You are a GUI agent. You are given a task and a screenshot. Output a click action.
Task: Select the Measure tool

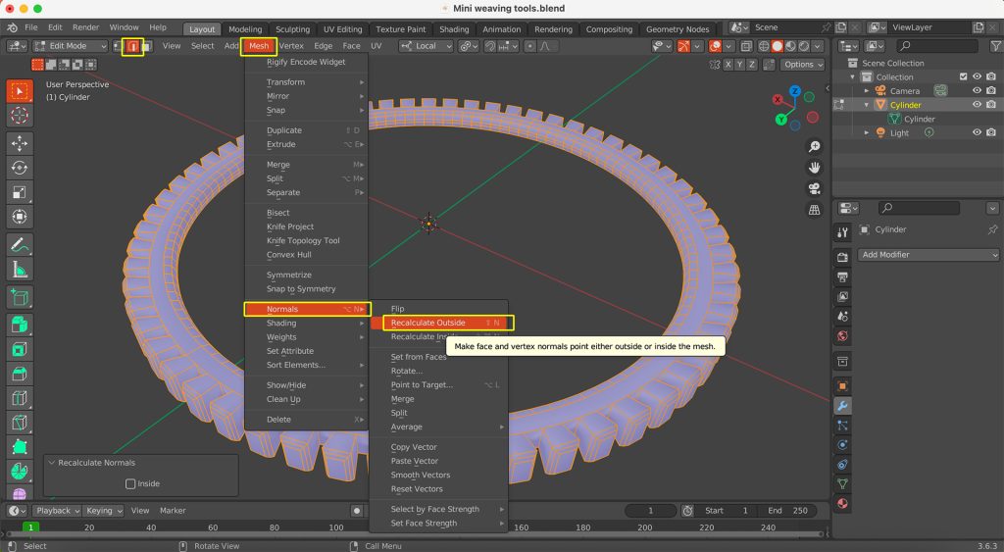[20, 270]
